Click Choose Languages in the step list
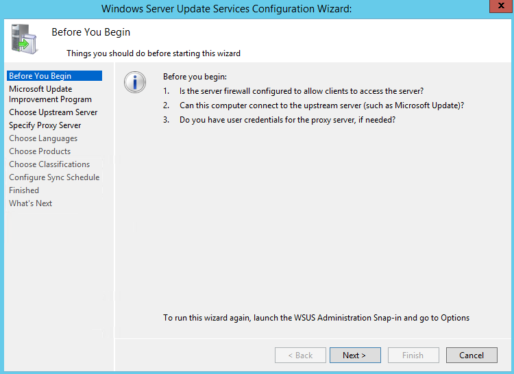Screen dimensions: 514x374 [43, 138]
